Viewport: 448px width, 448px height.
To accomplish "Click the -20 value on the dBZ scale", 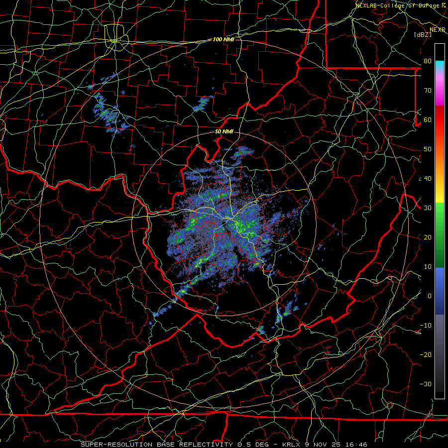I will point(426,355).
